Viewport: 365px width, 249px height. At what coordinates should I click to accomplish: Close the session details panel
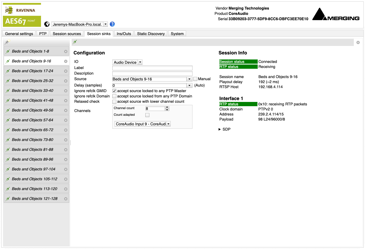pos(358,42)
